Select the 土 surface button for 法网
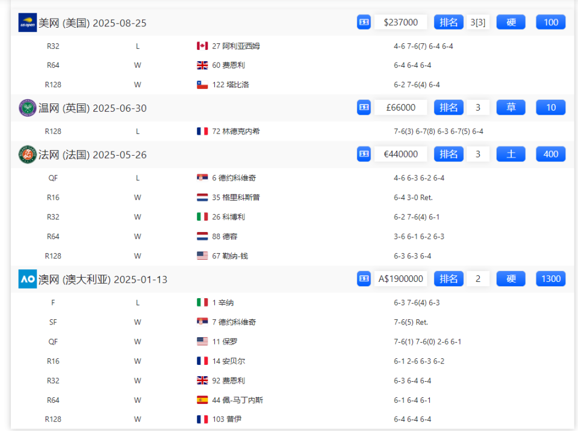578x431 pixels. coord(511,154)
